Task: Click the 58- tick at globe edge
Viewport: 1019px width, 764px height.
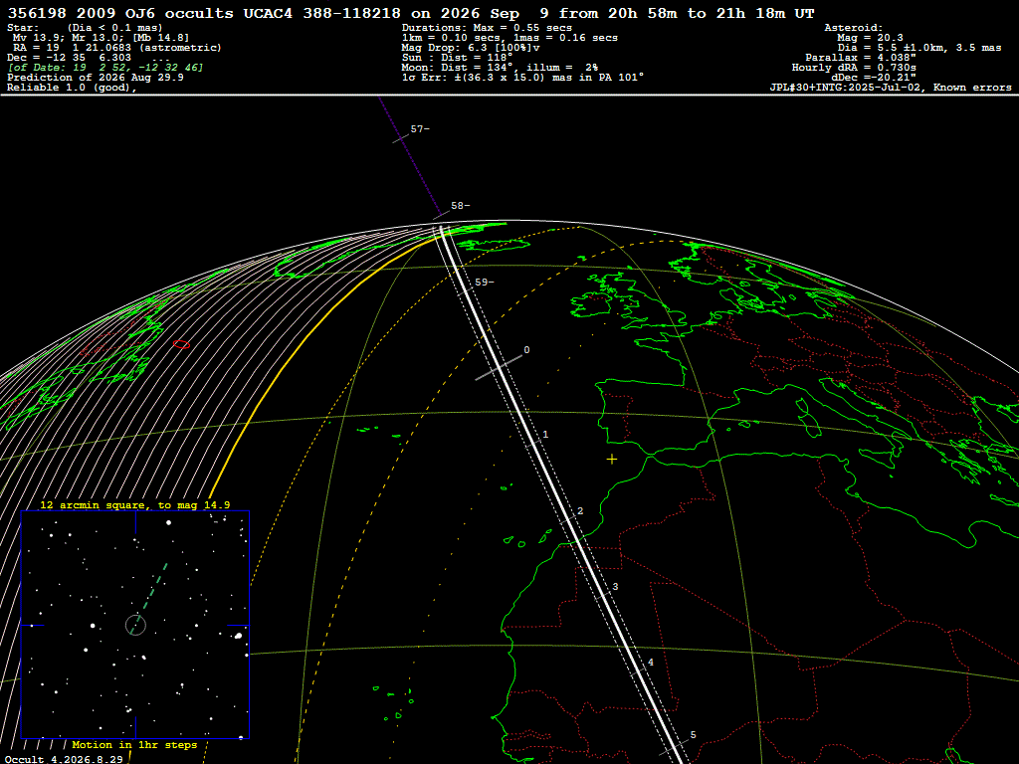Action: click(x=460, y=206)
